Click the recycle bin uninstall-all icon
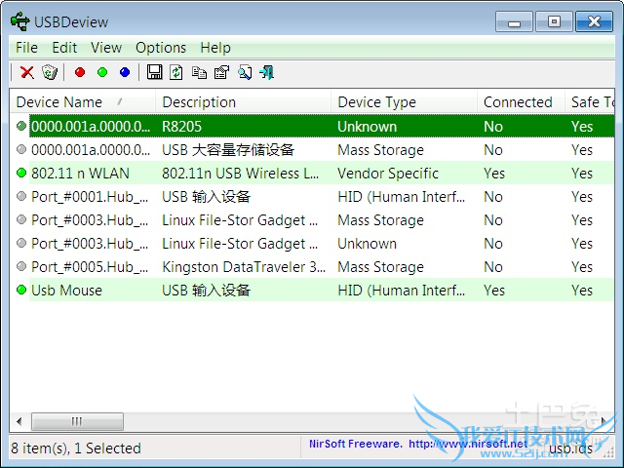 [x=50, y=72]
